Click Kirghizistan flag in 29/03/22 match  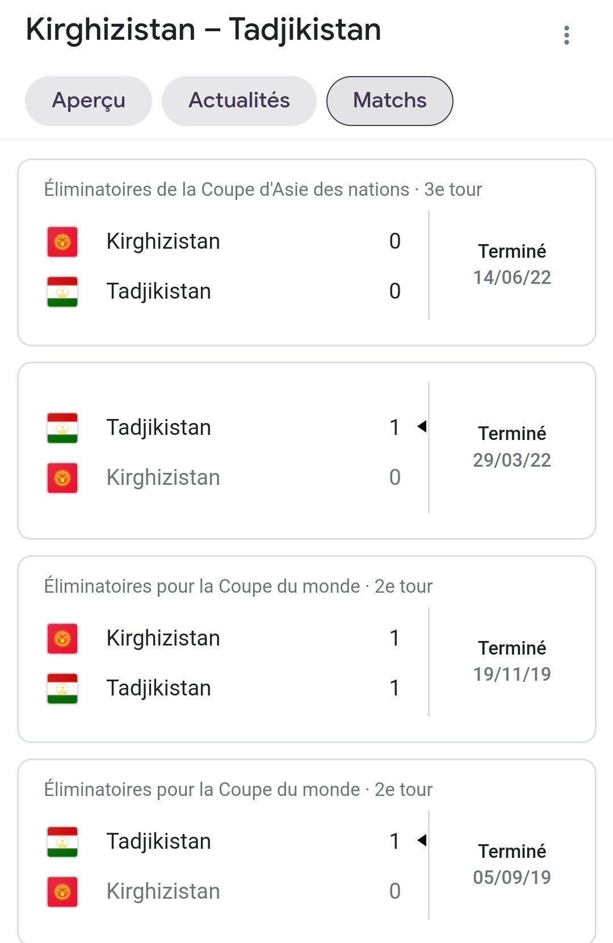[62, 478]
